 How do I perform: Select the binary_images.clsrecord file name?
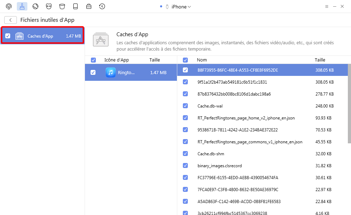(220, 166)
